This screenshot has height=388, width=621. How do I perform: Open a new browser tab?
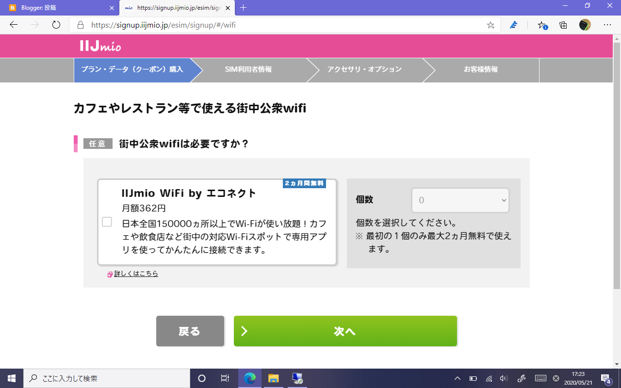coord(244,8)
